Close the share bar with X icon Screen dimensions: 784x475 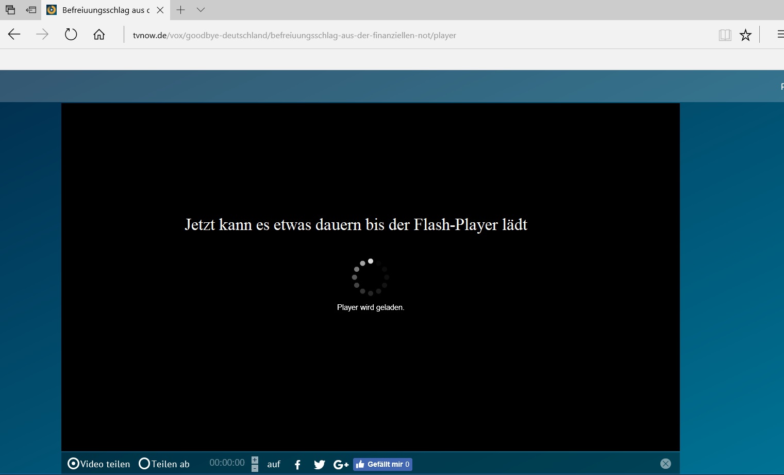click(665, 464)
